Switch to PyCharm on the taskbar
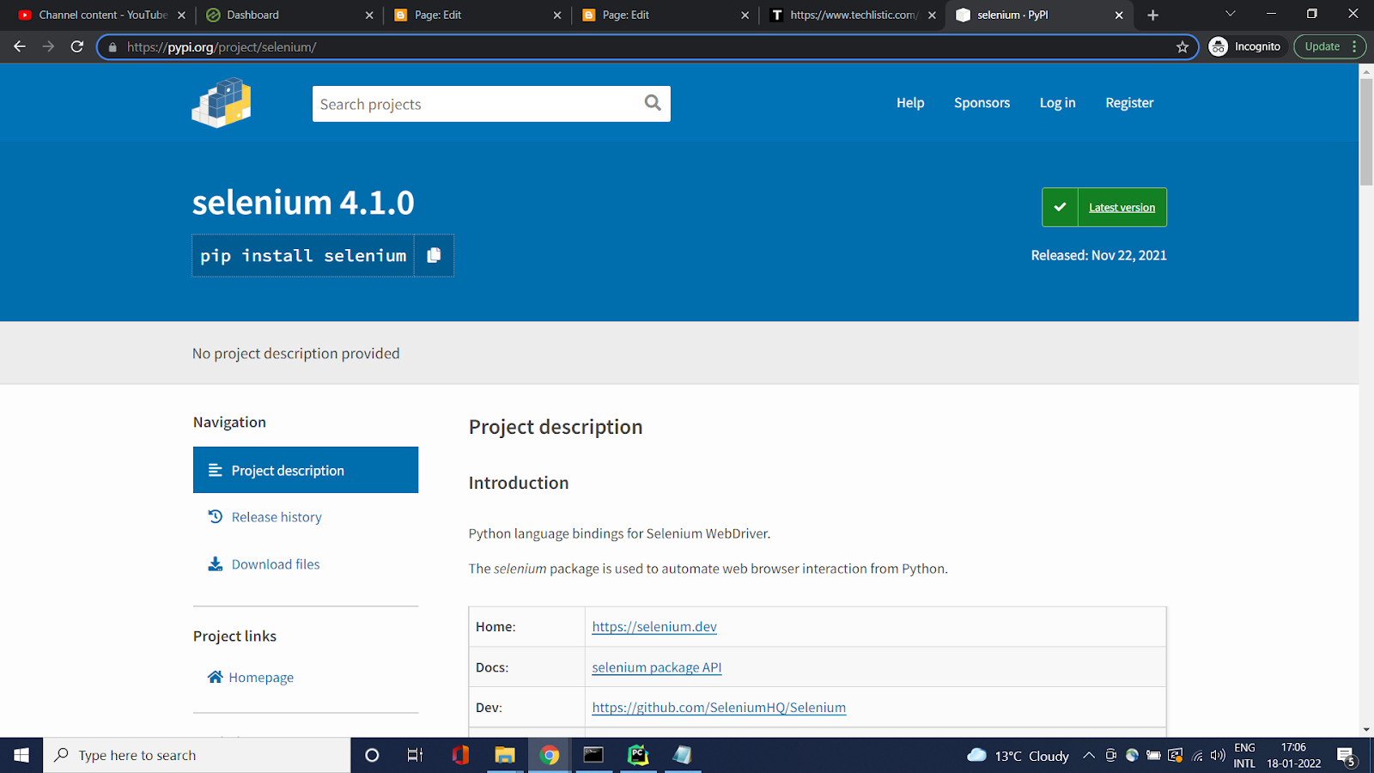 (x=638, y=755)
